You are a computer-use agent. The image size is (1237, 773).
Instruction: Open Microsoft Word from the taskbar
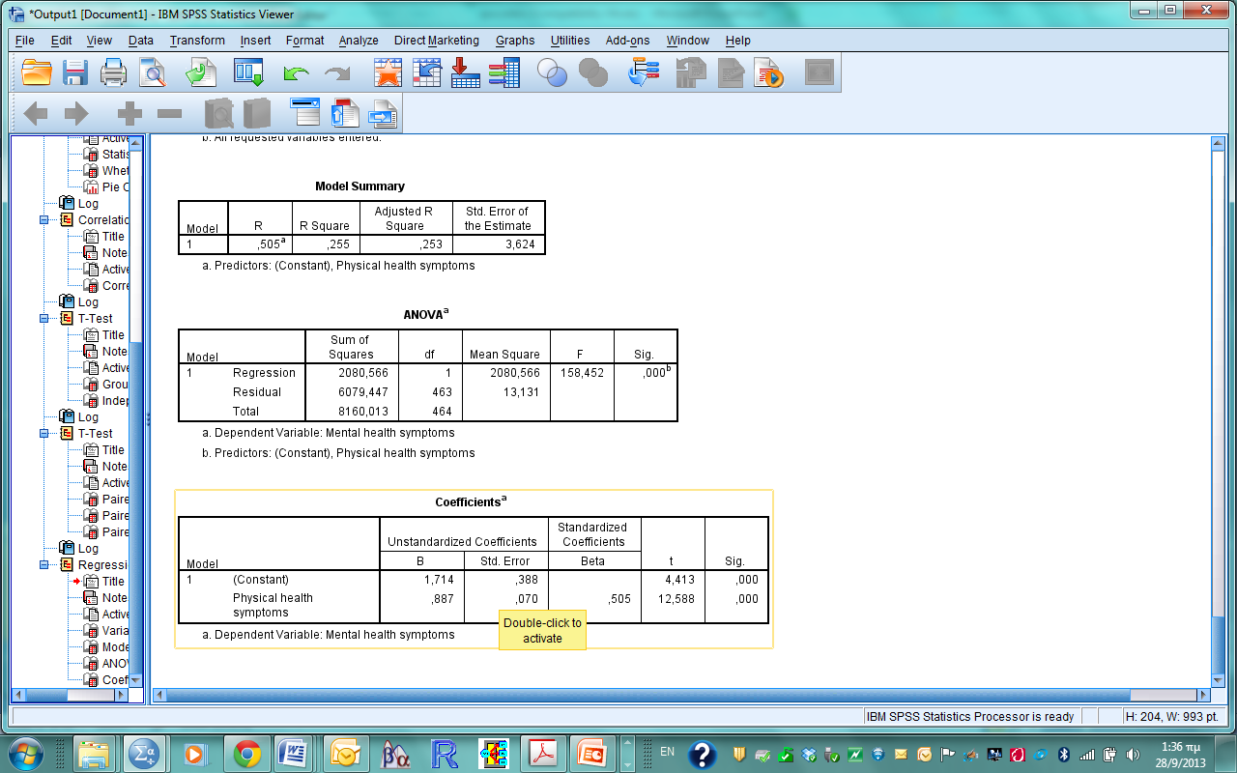click(x=293, y=753)
